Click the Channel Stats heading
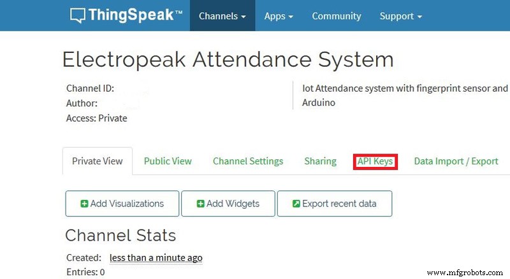This screenshot has height=279, width=510. pos(120,235)
